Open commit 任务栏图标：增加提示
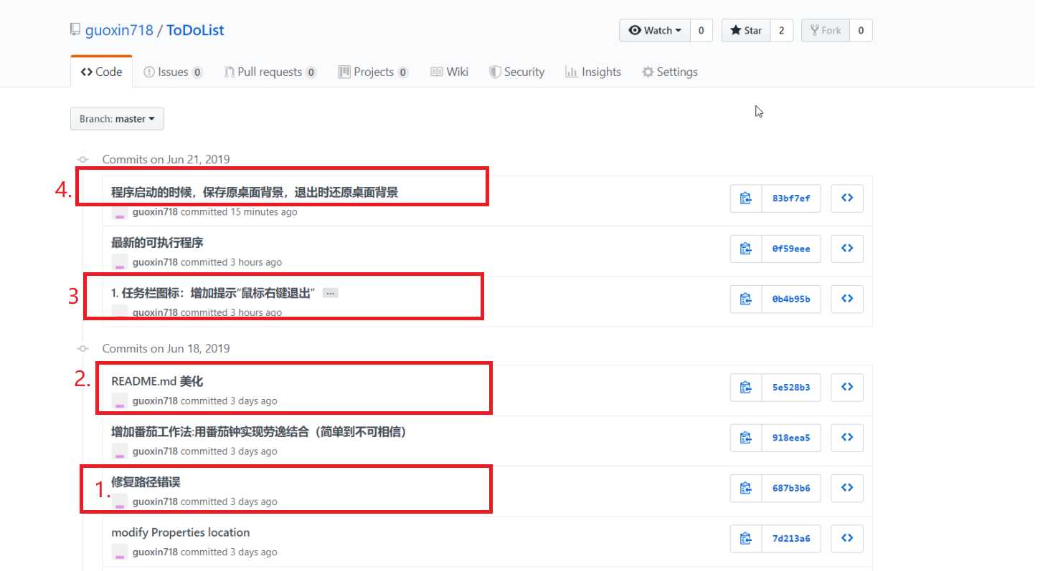 pyautogui.click(x=214, y=293)
